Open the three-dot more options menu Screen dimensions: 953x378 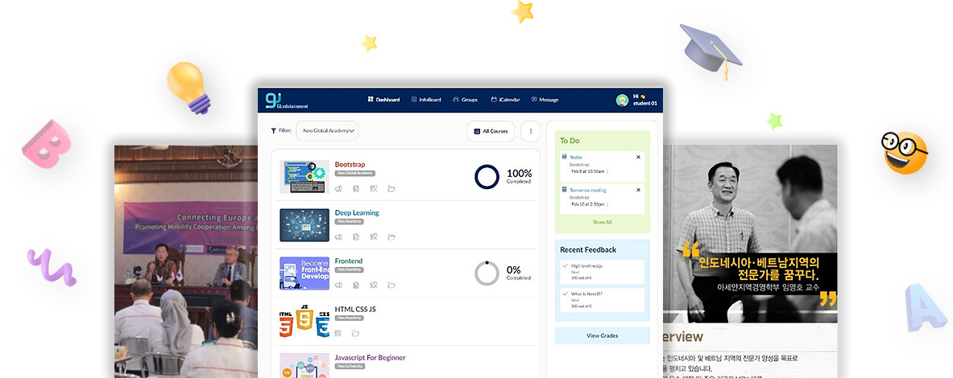tap(531, 131)
